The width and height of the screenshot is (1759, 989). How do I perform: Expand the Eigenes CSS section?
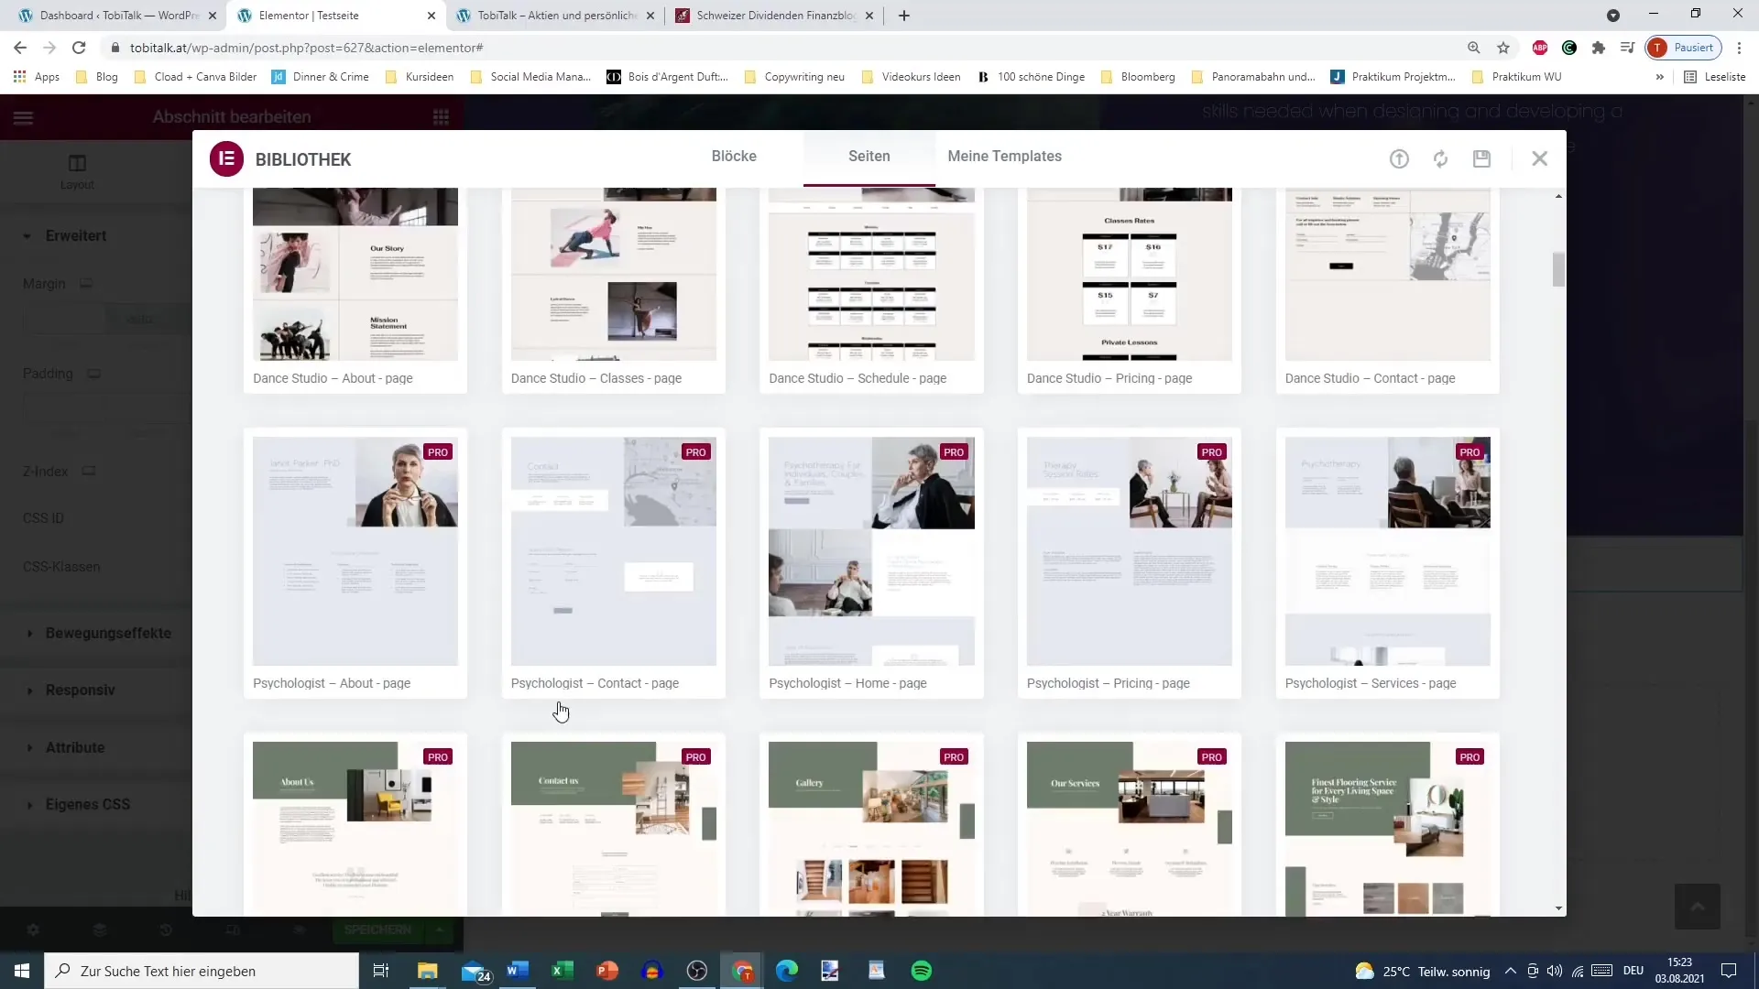tap(87, 804)
